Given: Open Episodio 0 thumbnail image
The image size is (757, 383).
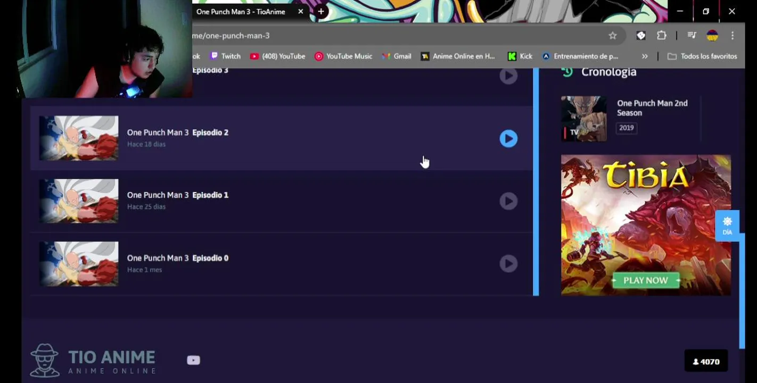Looking at the screenshot, I should 79,264.
